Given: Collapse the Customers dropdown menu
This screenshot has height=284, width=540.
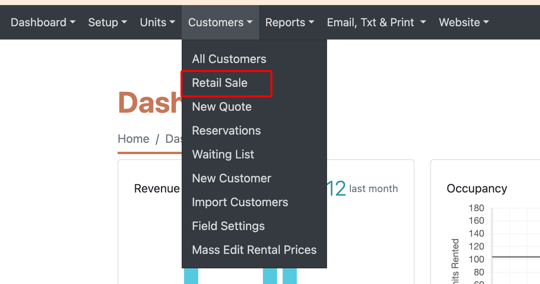Looking at the screenshot, I should coord(220,22).
